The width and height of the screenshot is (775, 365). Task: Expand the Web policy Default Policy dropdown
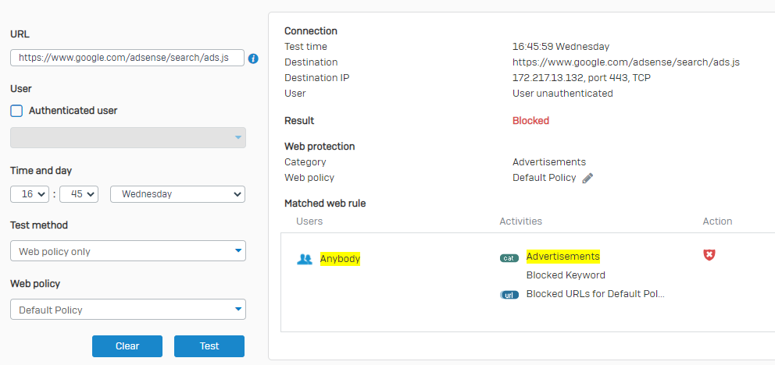128,310
